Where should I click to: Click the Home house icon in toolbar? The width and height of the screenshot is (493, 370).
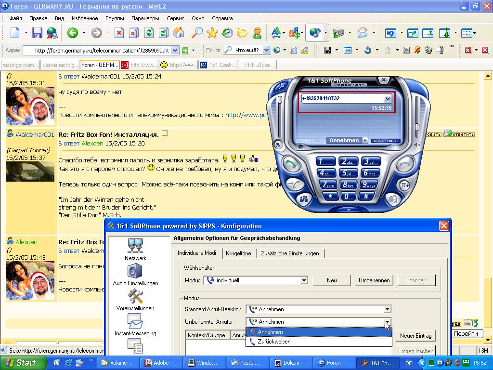point(179,32)
